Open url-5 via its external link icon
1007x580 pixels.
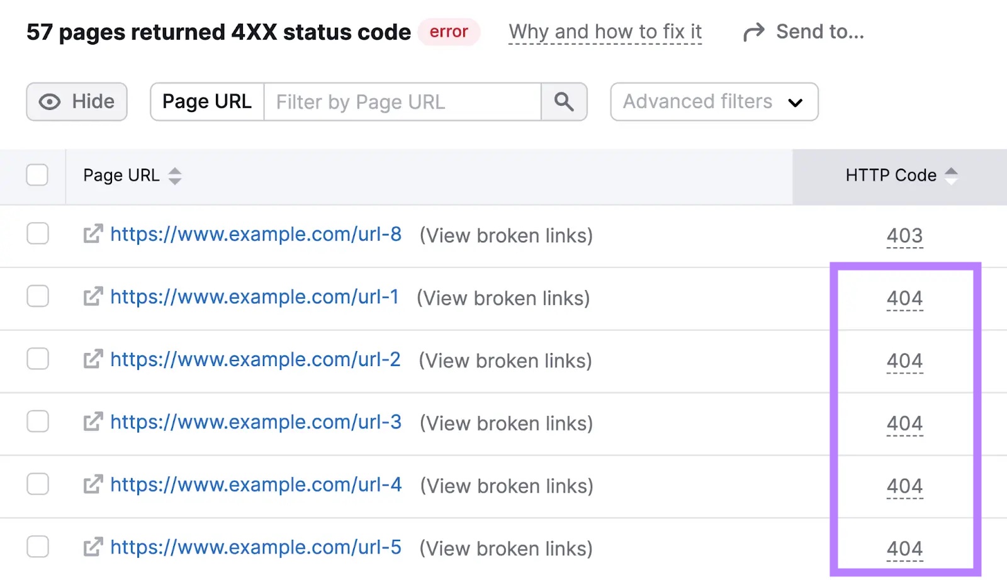[x=92, y=547]
